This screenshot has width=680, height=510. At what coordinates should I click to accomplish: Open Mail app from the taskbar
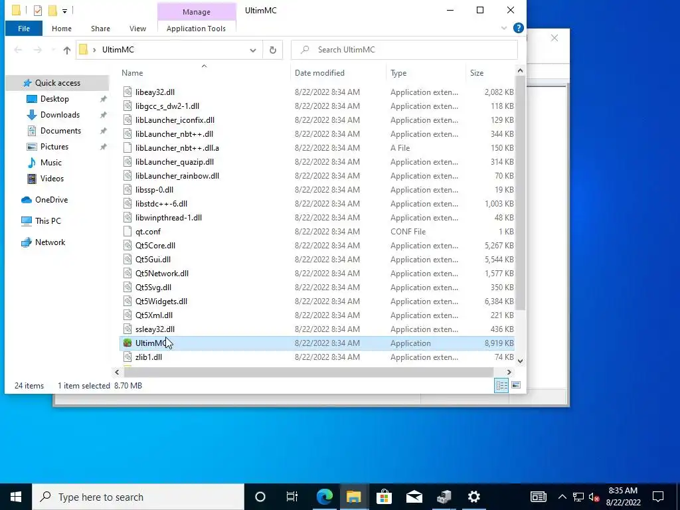click(414, 497)
